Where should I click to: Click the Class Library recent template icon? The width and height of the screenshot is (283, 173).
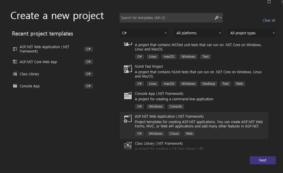15,74
